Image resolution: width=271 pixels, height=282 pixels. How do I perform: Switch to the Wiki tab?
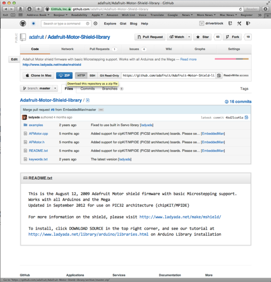coord(169,49)
